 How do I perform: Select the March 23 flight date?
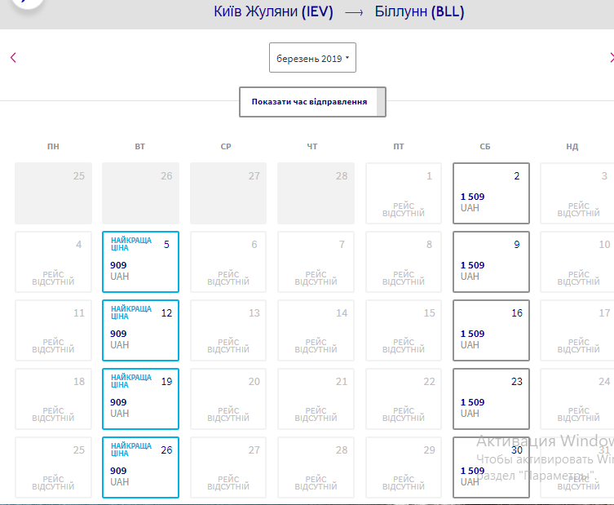491,399
